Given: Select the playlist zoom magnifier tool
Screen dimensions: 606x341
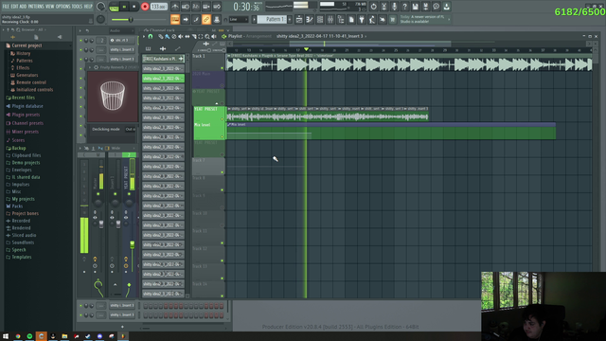Looking at the screenshot, I should 207,36.
